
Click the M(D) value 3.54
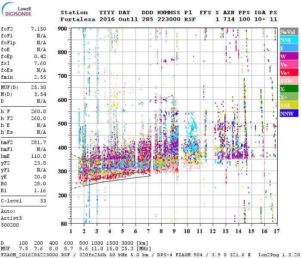pyautogui.click(x=40, y=94)
